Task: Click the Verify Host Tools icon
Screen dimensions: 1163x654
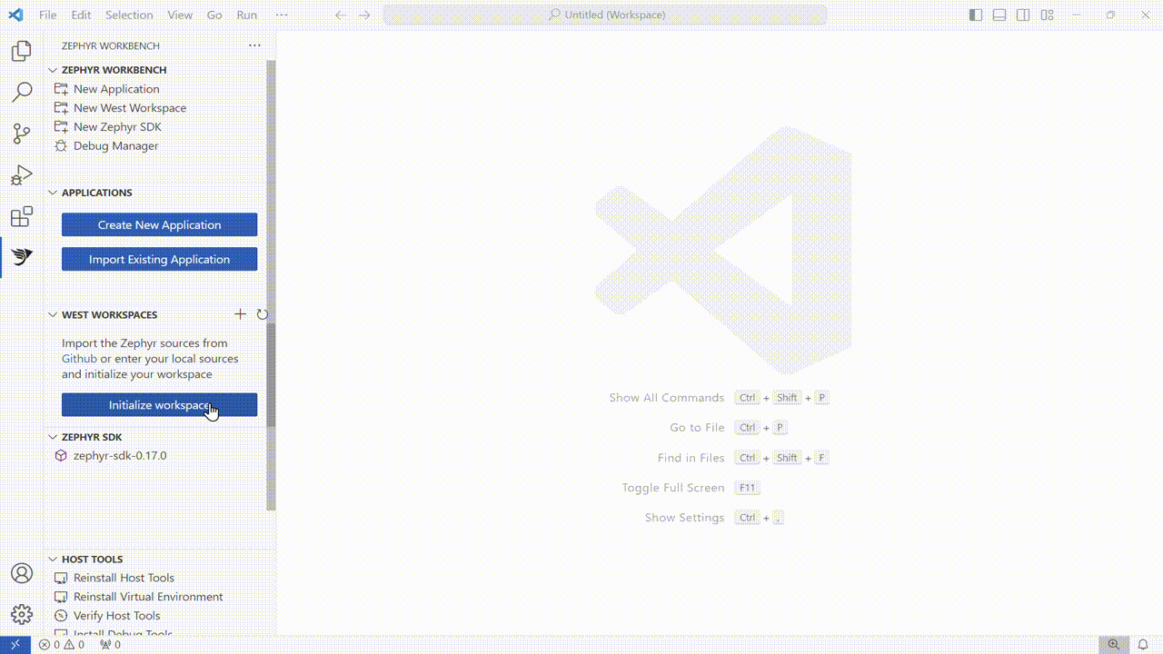Action: click(x=61, y=615)
